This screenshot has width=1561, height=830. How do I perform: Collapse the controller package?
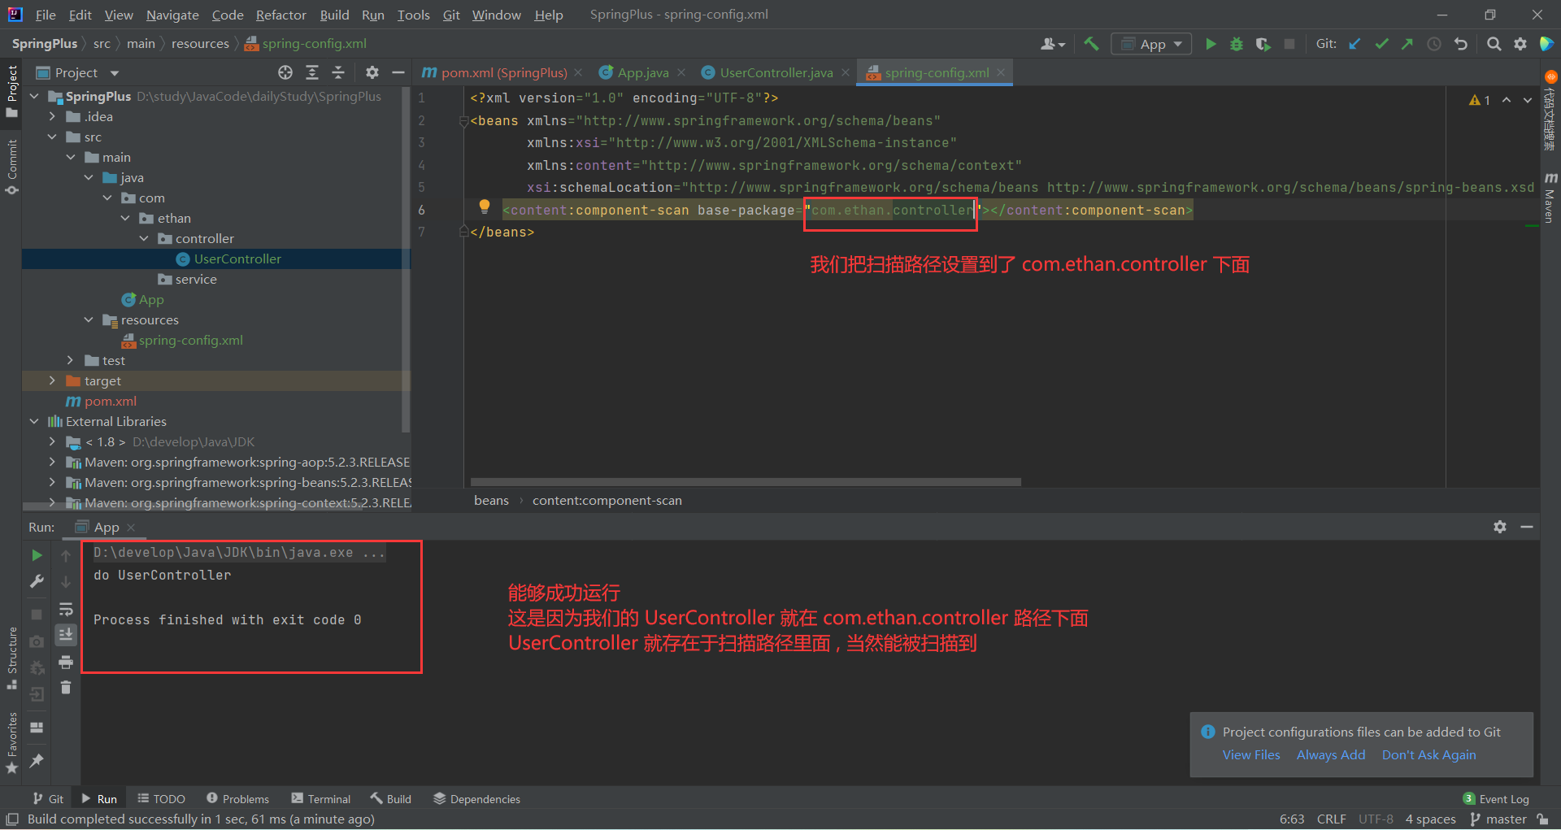click(x=144, y=238)
